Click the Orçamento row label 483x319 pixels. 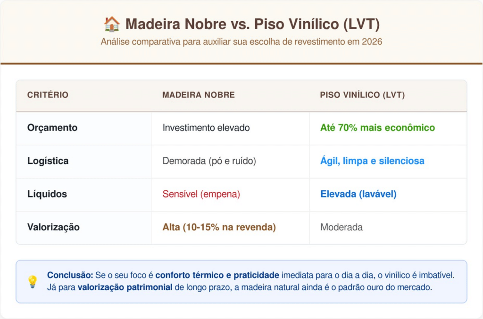52,128
